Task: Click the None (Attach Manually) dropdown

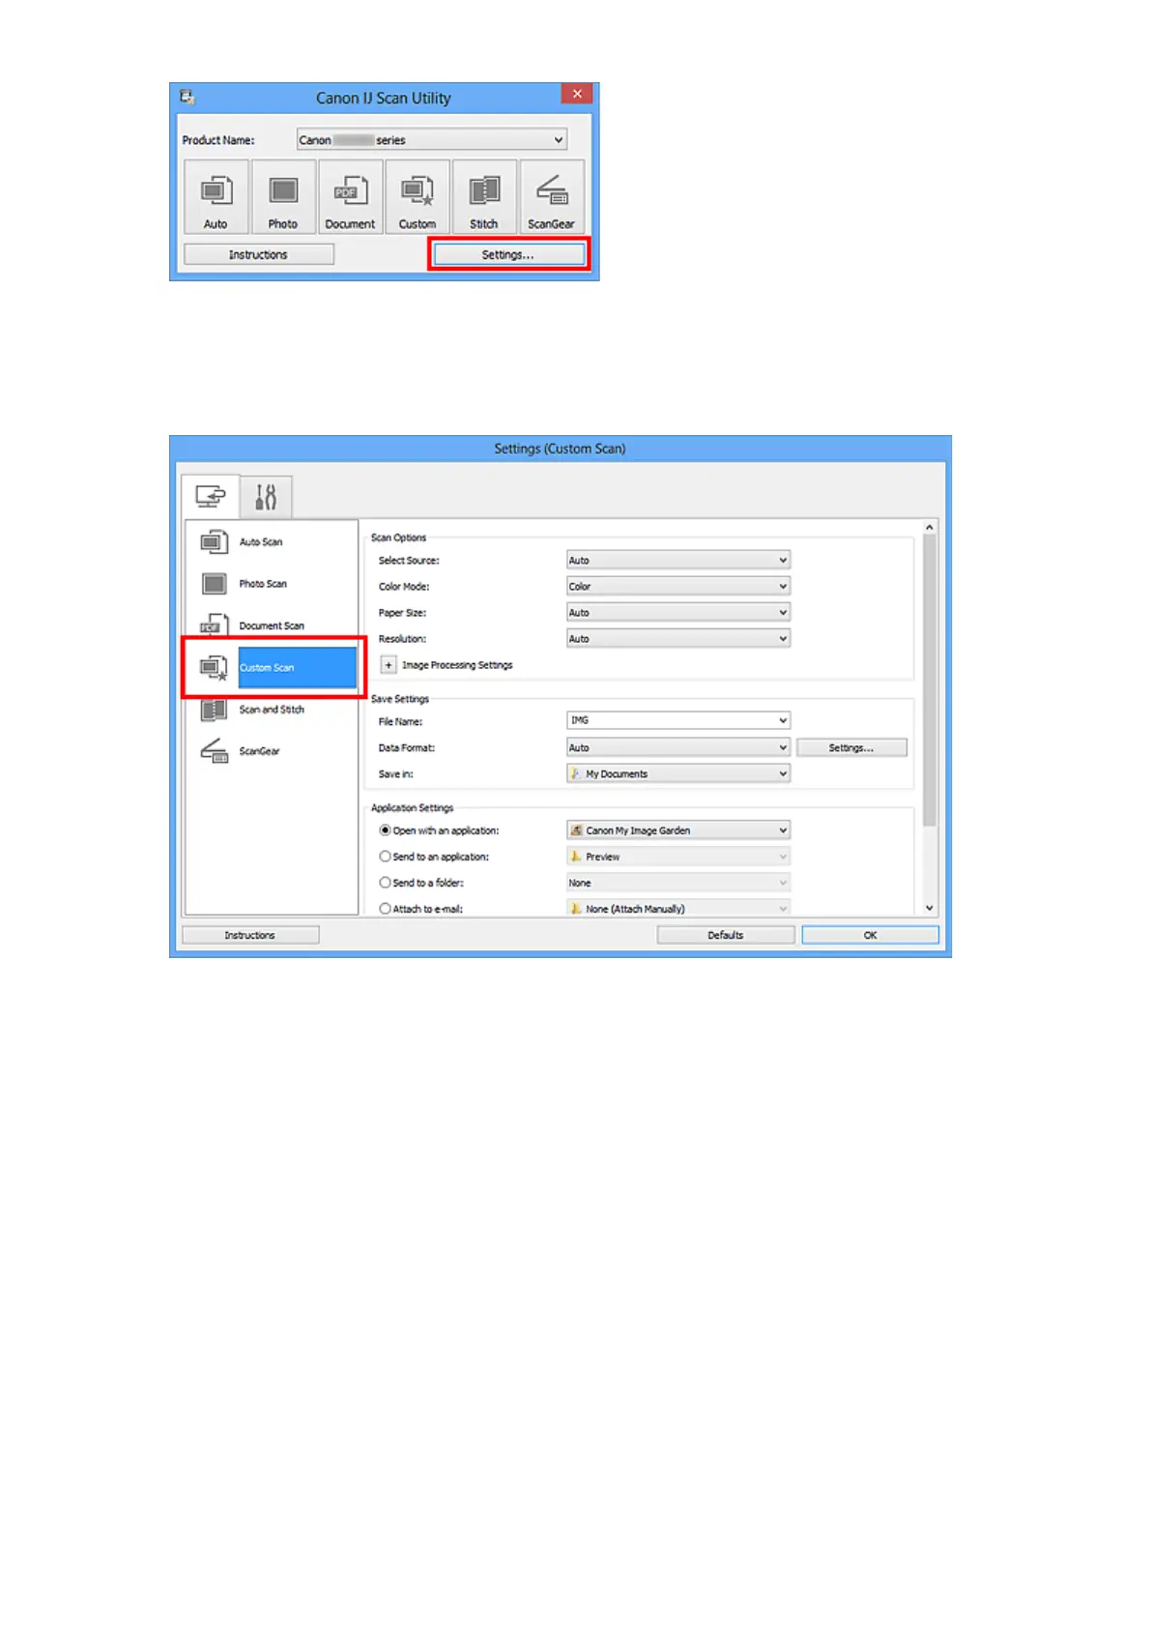Action: (677, 909)
